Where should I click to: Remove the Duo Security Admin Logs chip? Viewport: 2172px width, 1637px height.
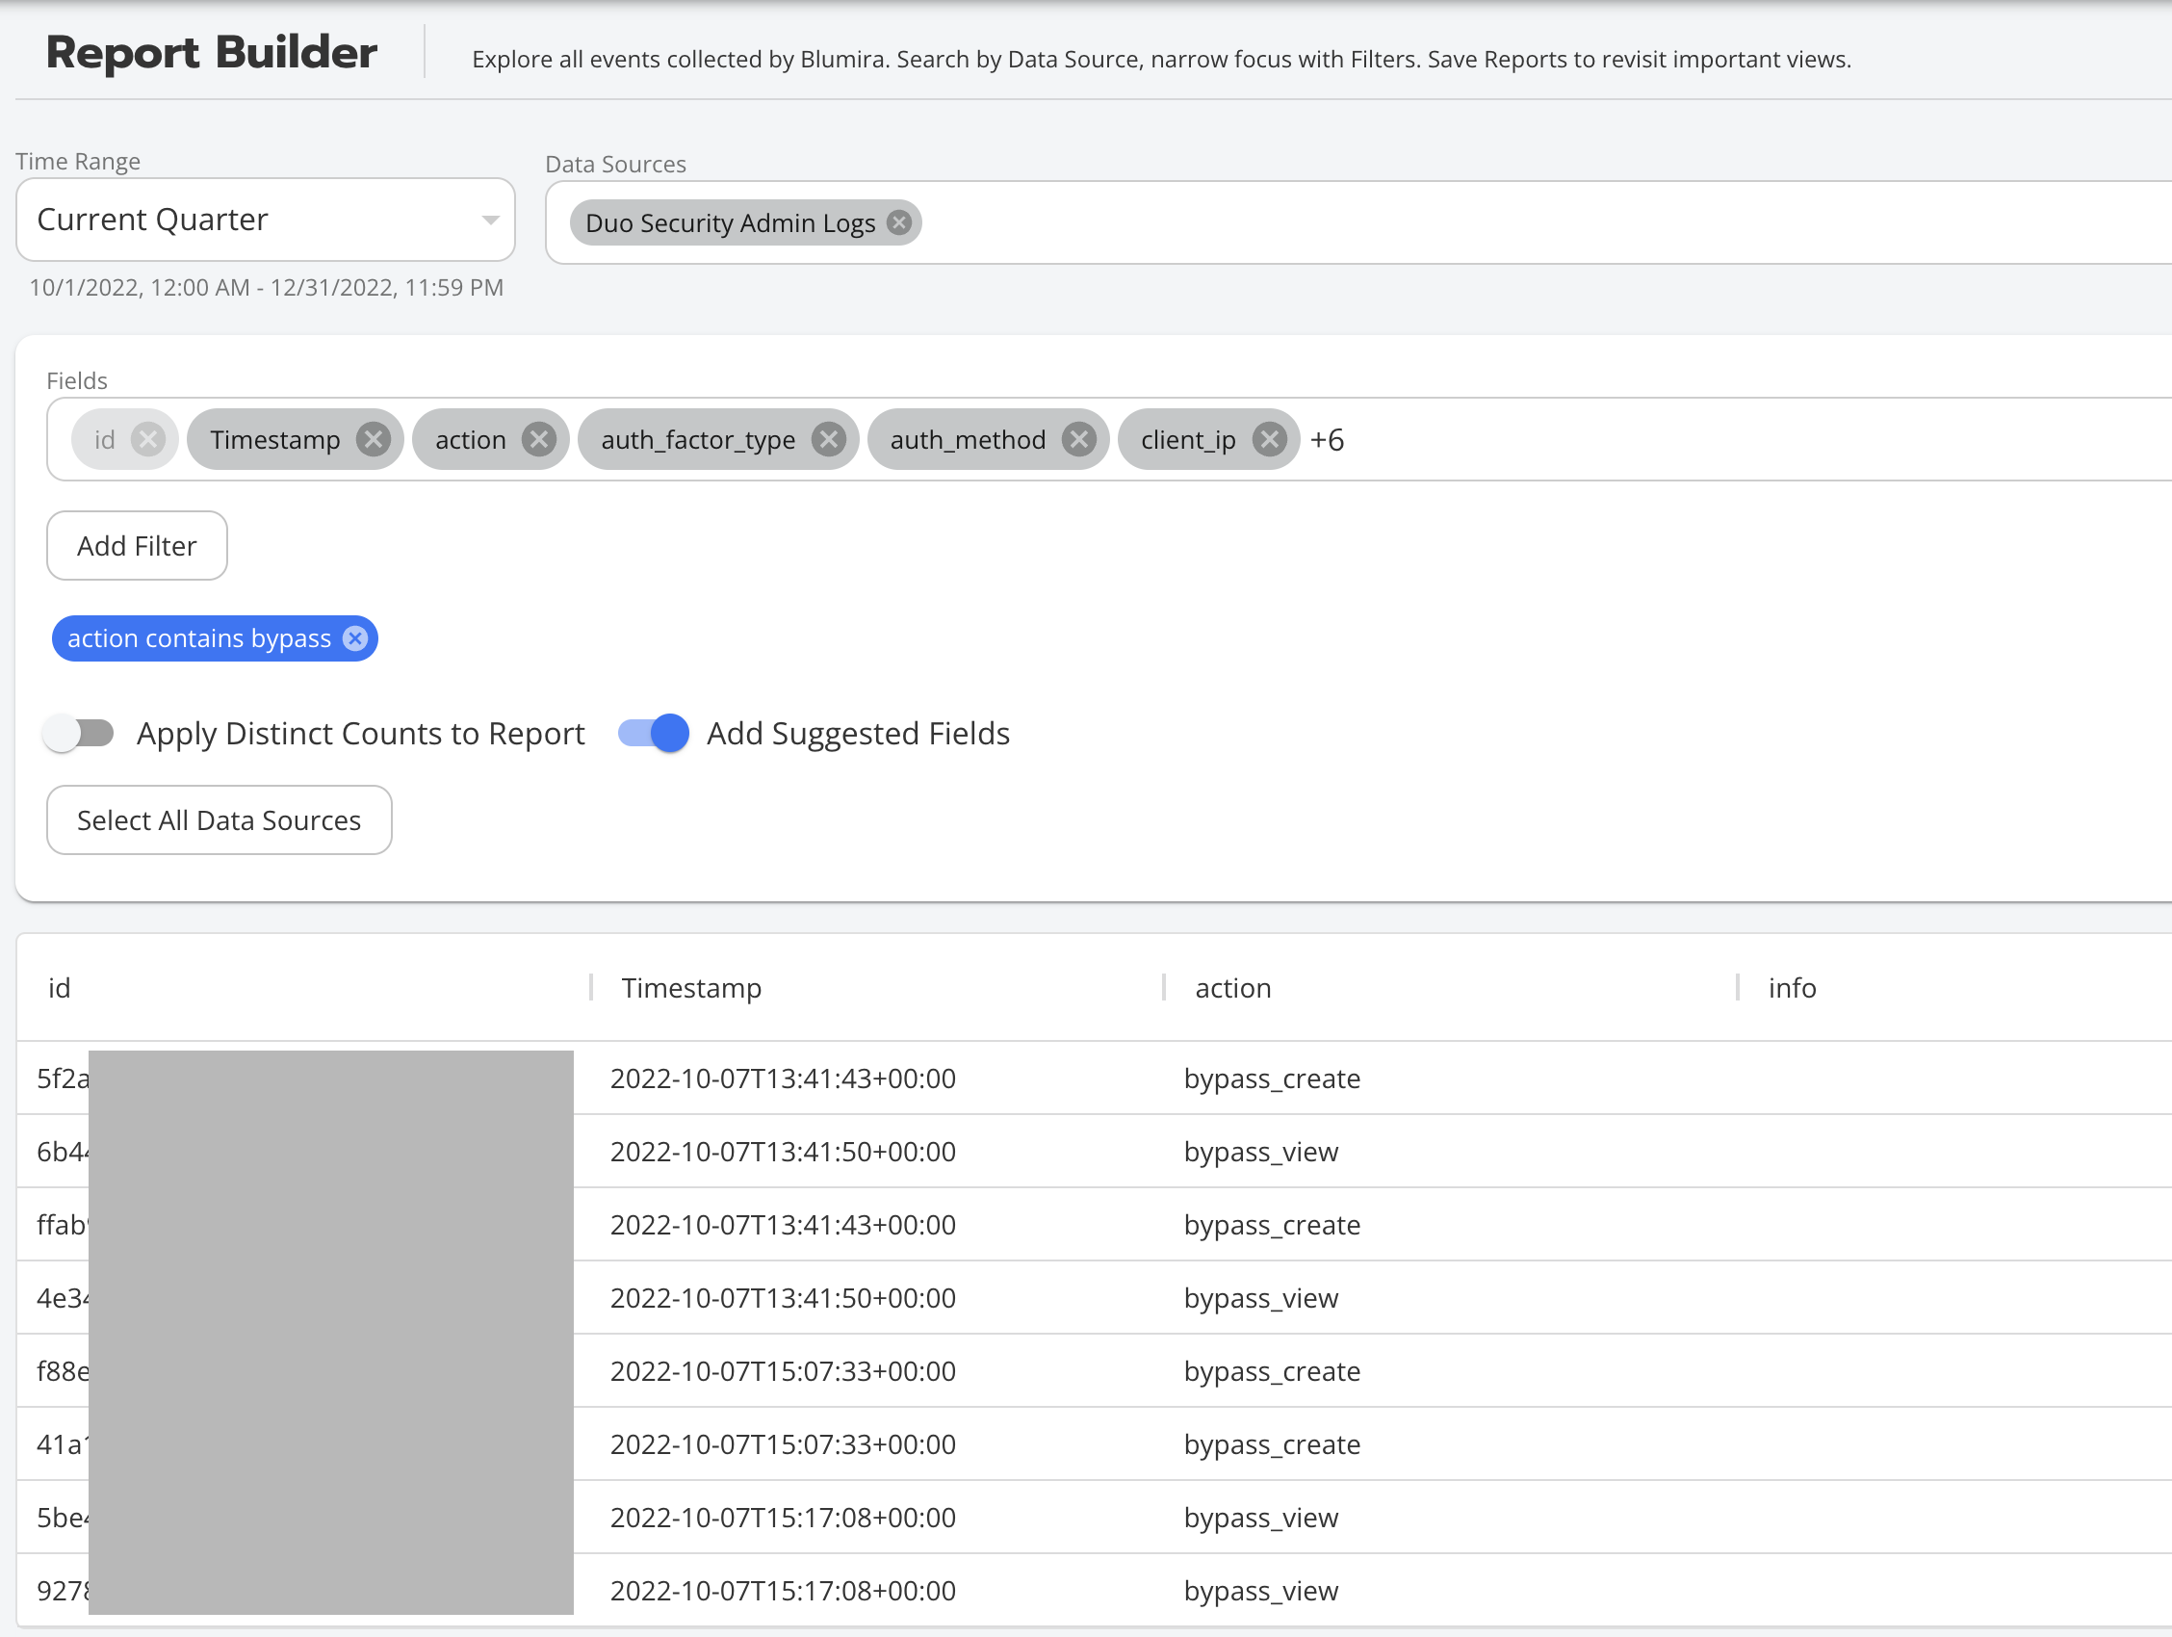[x=898, y=221]
